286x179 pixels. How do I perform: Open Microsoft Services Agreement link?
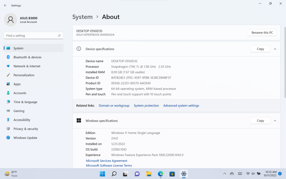(106, 161)
